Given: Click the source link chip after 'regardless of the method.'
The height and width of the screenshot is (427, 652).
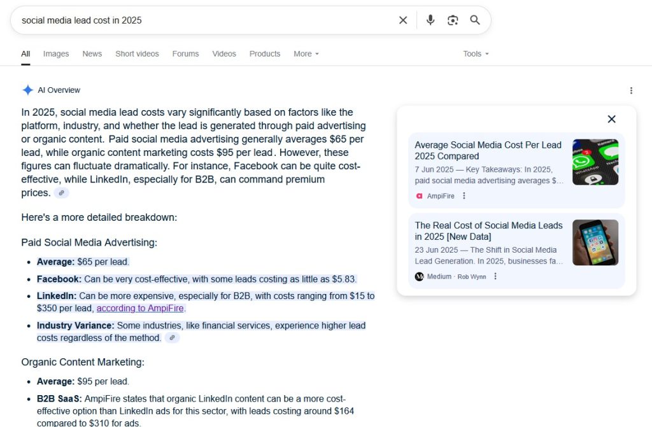Looking at the screenshot, I should pos(172,338).
